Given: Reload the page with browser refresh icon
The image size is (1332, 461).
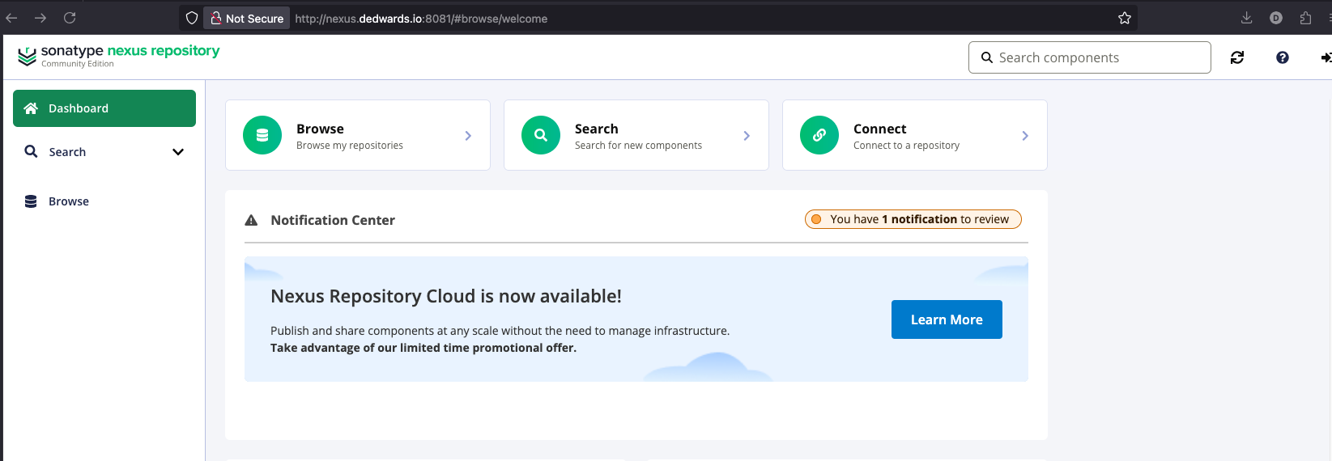Looking at the screenshot, I should pos(70,18).
